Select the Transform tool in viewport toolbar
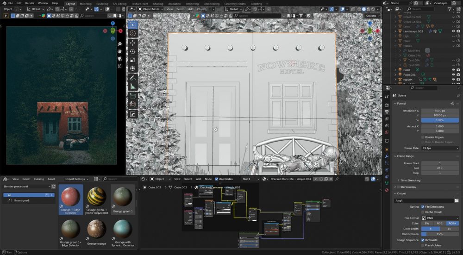The height and width of the screenshot is (255, 463). (132, 68)
